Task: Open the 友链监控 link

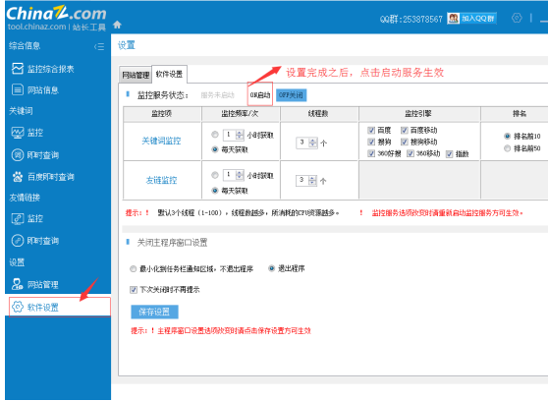Action: pos(161,180)
